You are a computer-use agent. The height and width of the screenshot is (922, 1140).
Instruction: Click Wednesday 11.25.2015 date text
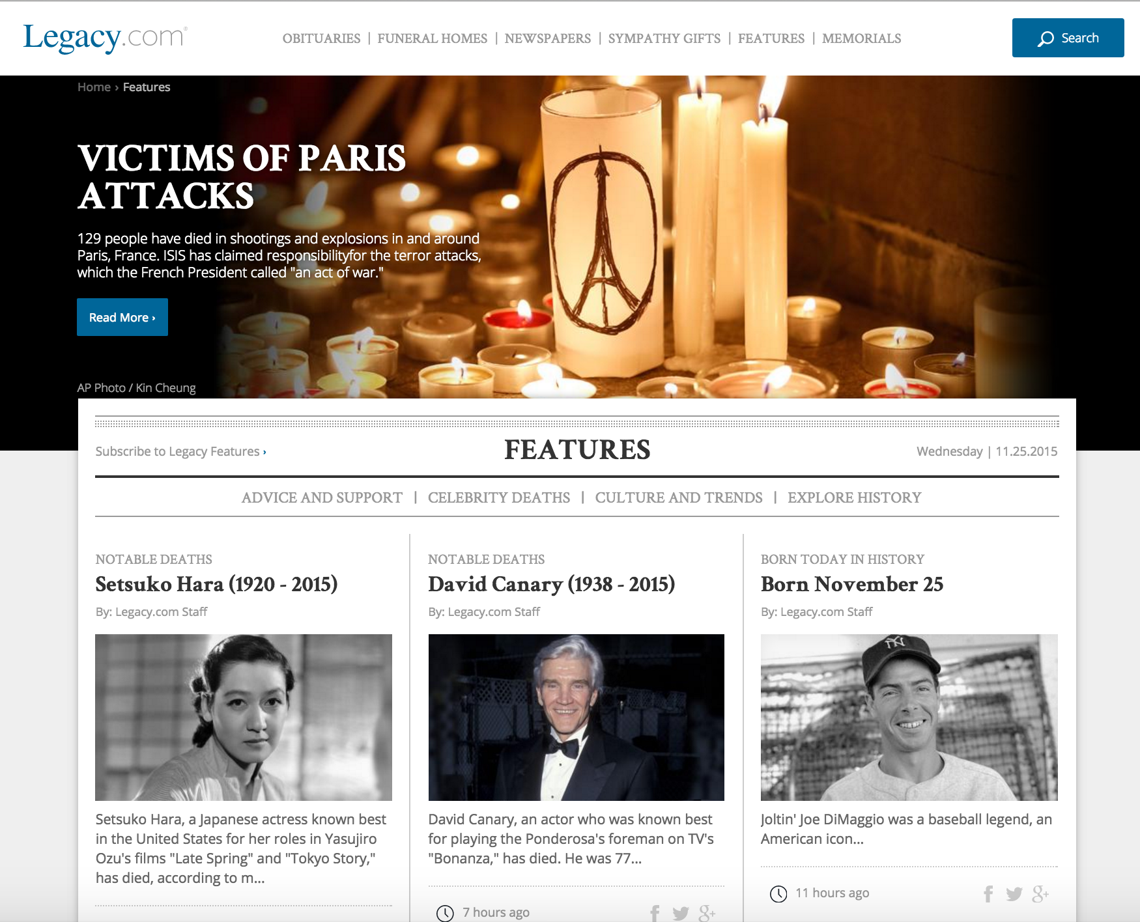coord(987,451)
